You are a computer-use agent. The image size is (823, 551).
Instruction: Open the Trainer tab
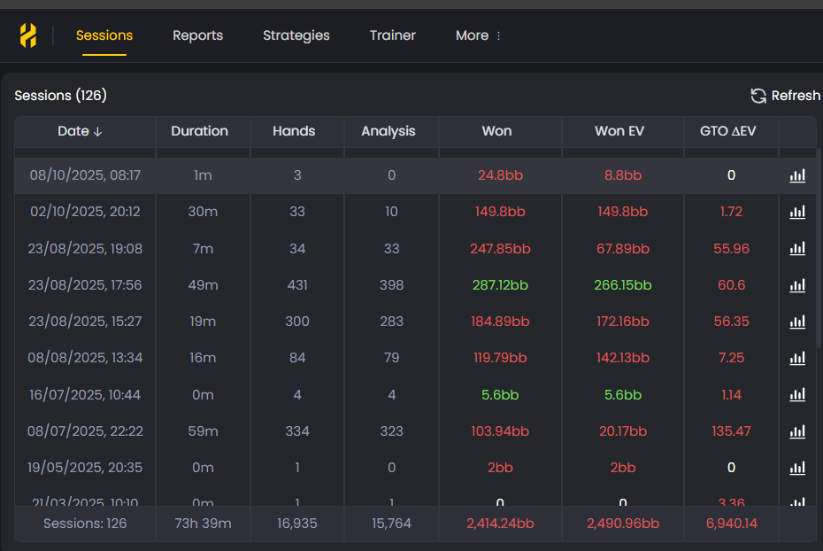393,35
